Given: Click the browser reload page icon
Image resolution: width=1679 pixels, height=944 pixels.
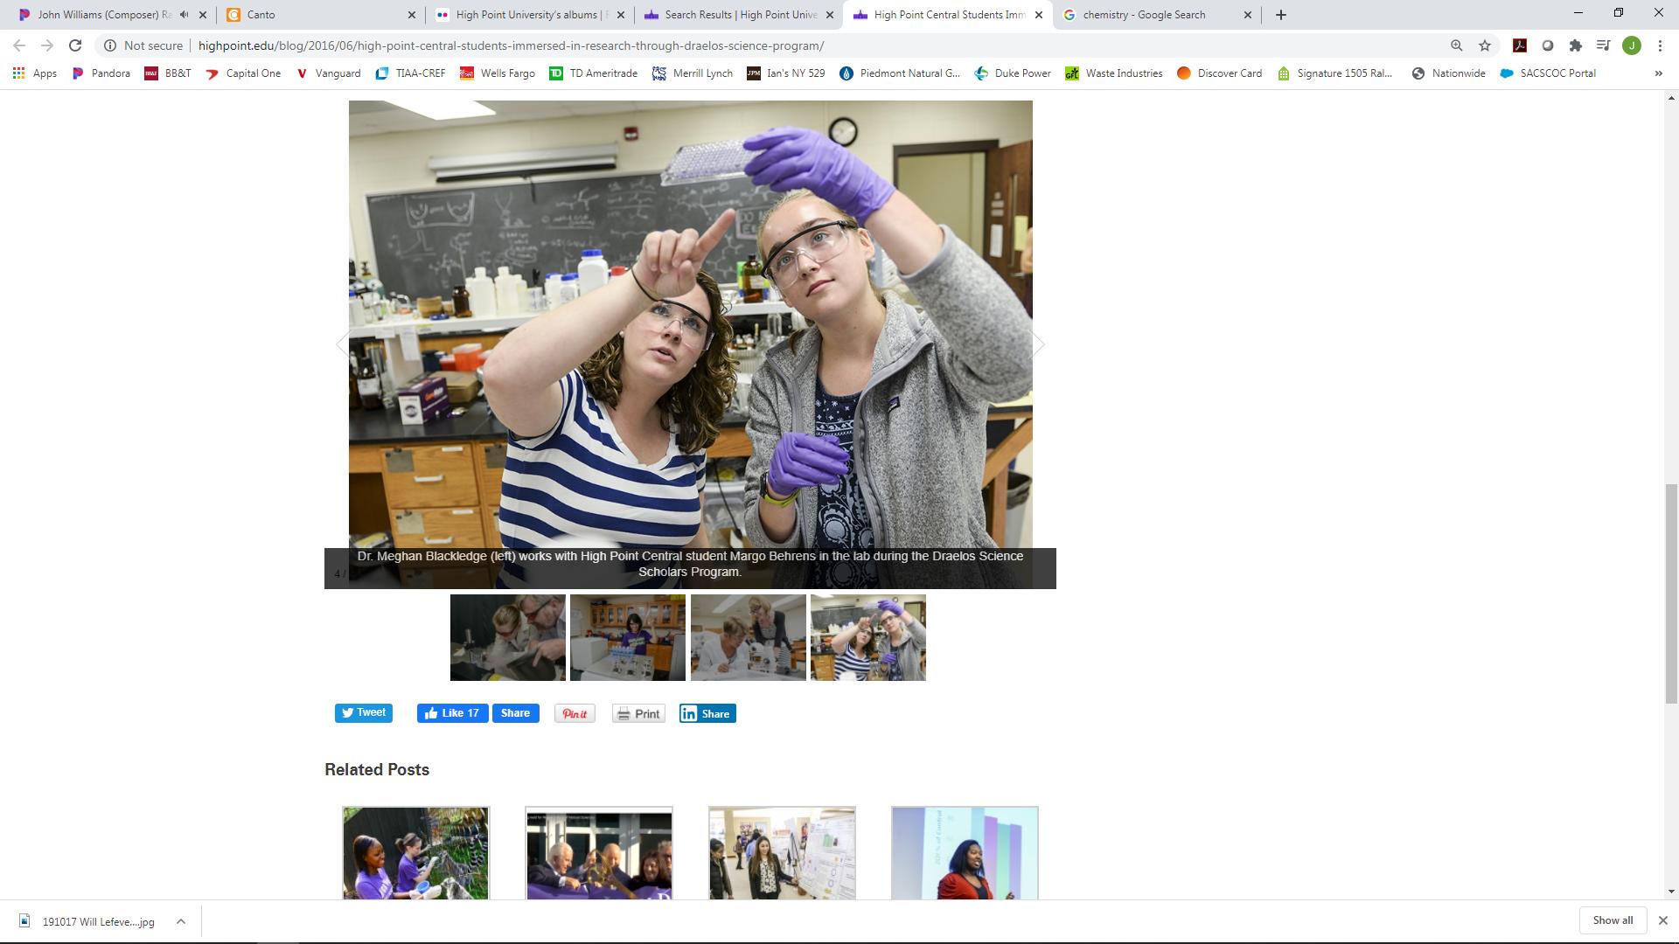Looking at the screenshot, I should point(75,45).
